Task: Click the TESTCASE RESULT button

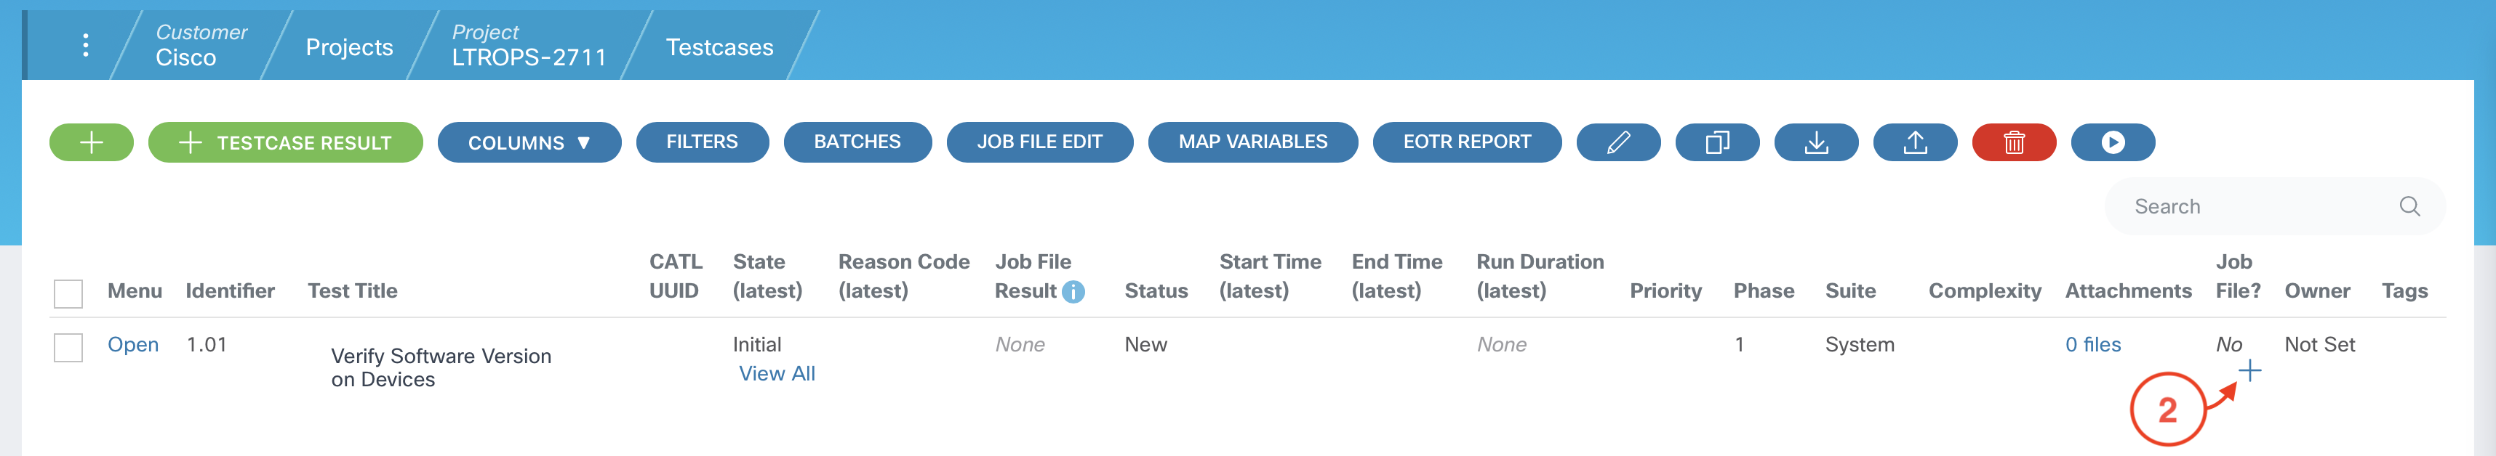Action: pos(285,143)
